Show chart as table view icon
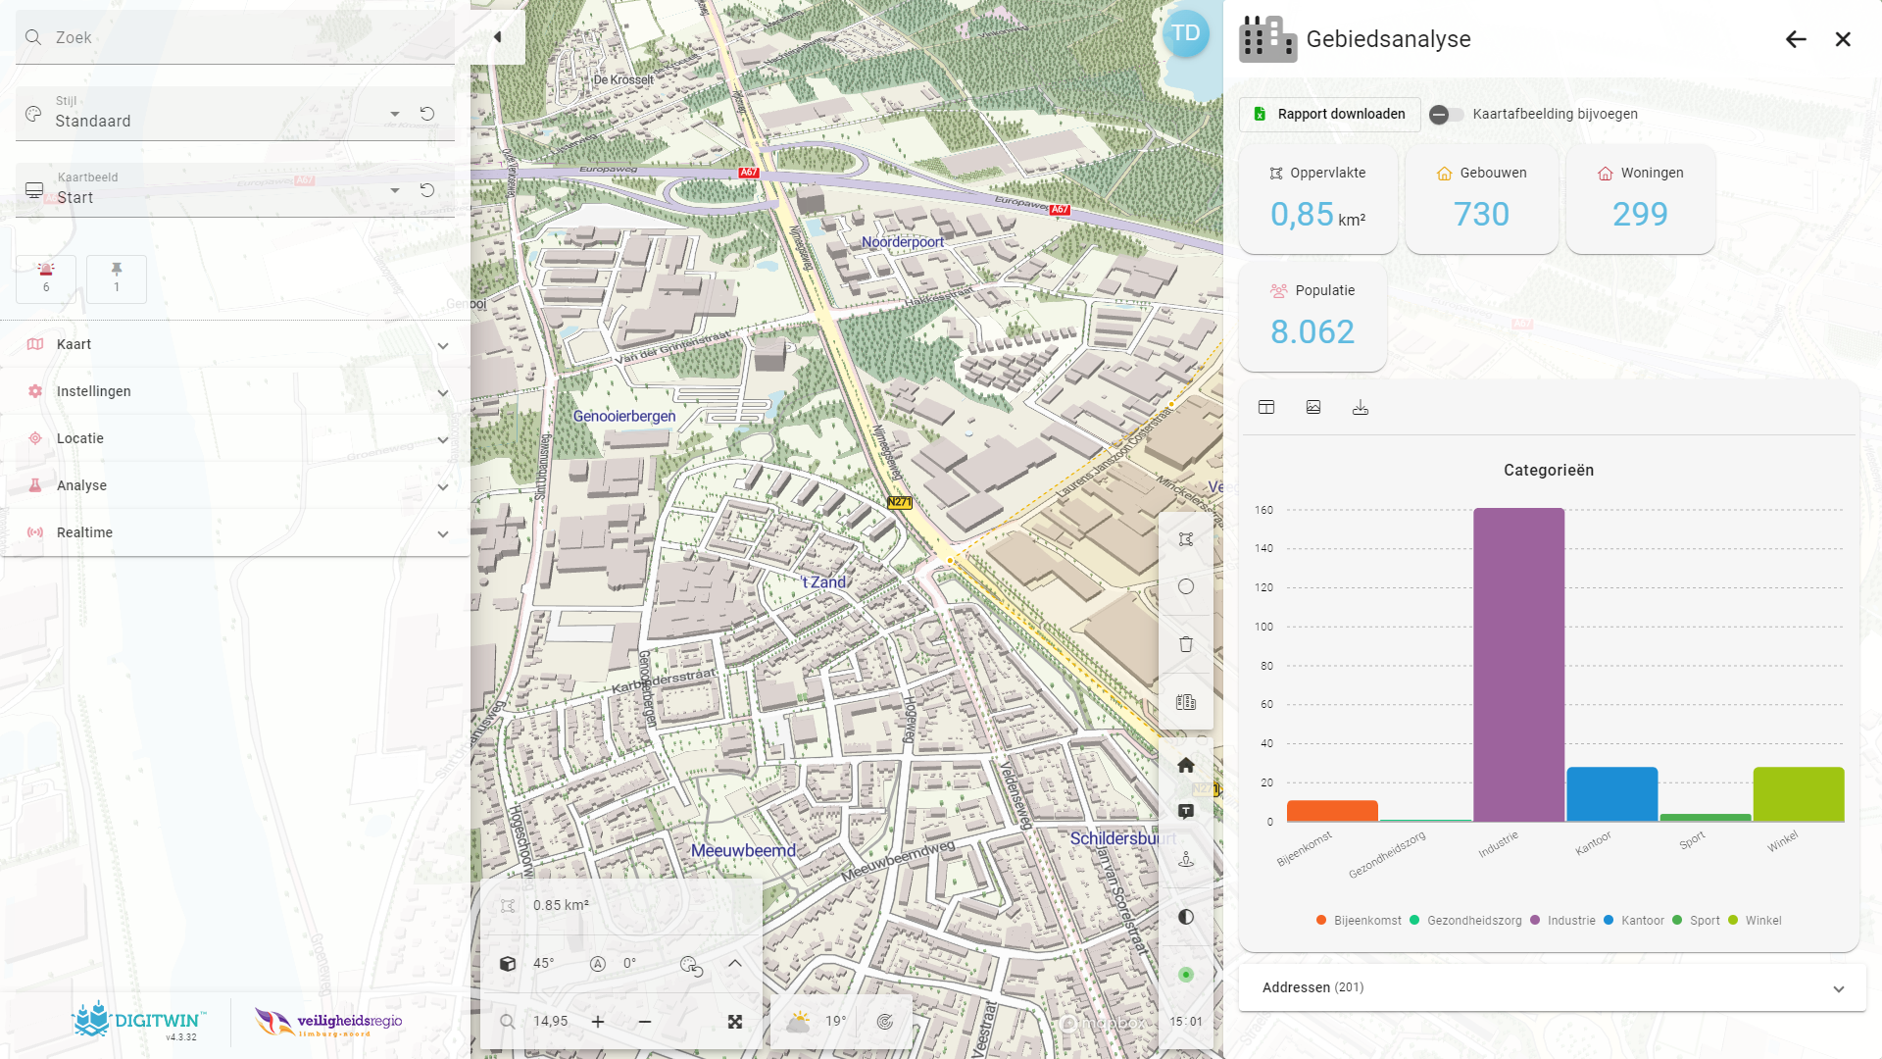Viewport: 1882px width, 1059px height. (1266, 408)
